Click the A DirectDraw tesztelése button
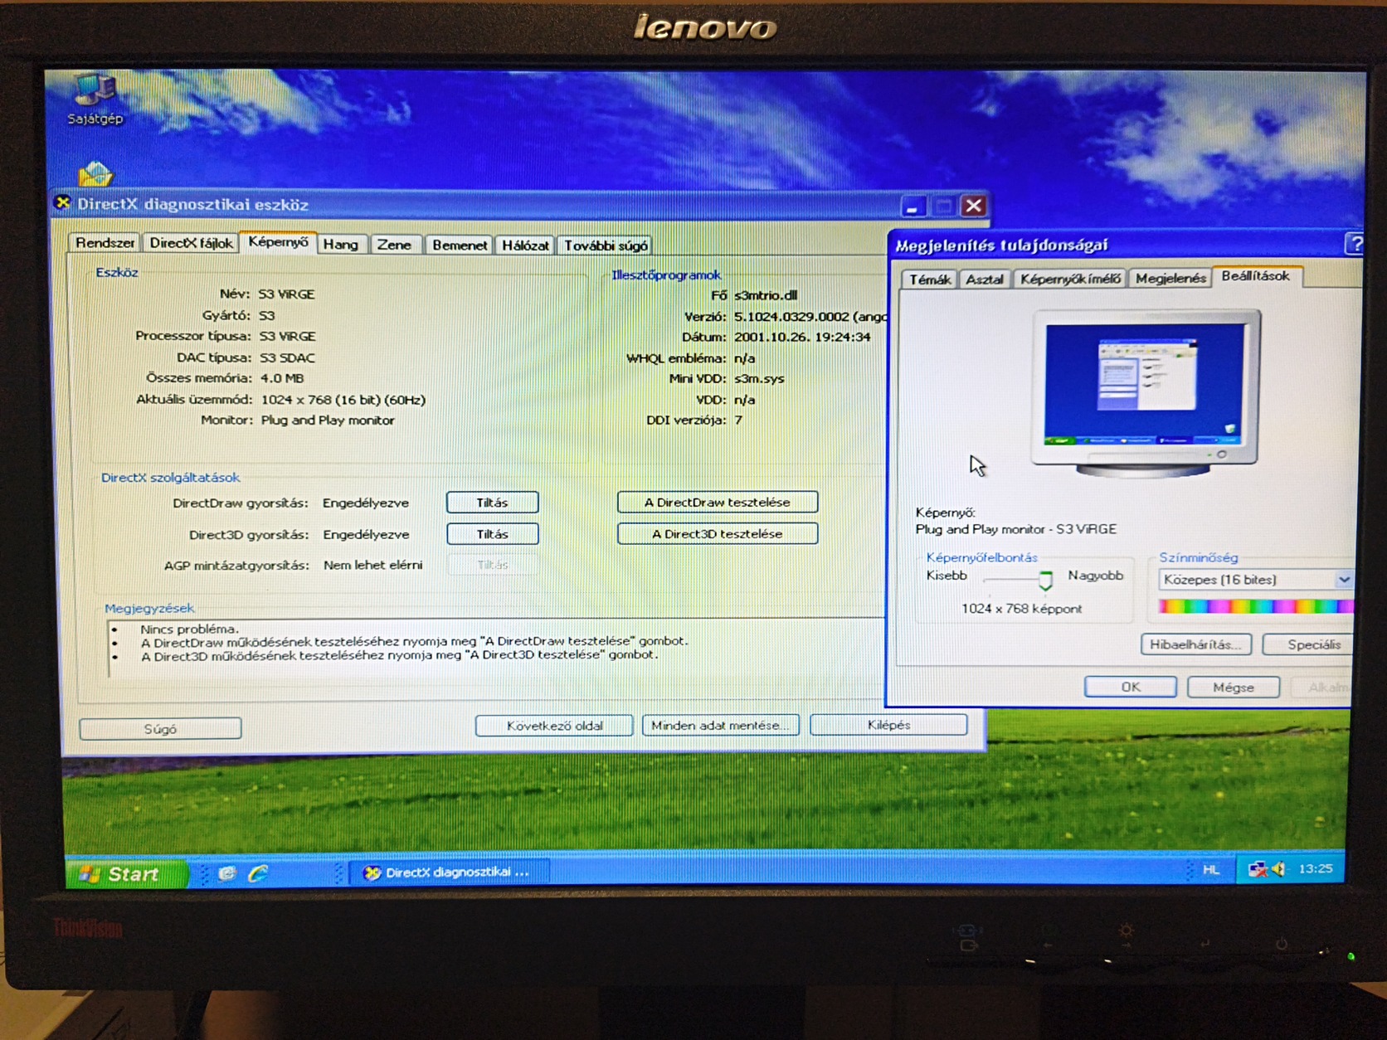 [718, 502]
